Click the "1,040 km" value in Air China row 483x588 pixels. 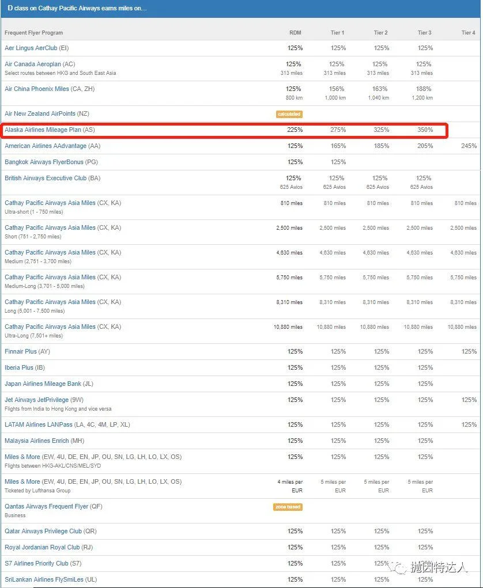click(x=379, y=98)
